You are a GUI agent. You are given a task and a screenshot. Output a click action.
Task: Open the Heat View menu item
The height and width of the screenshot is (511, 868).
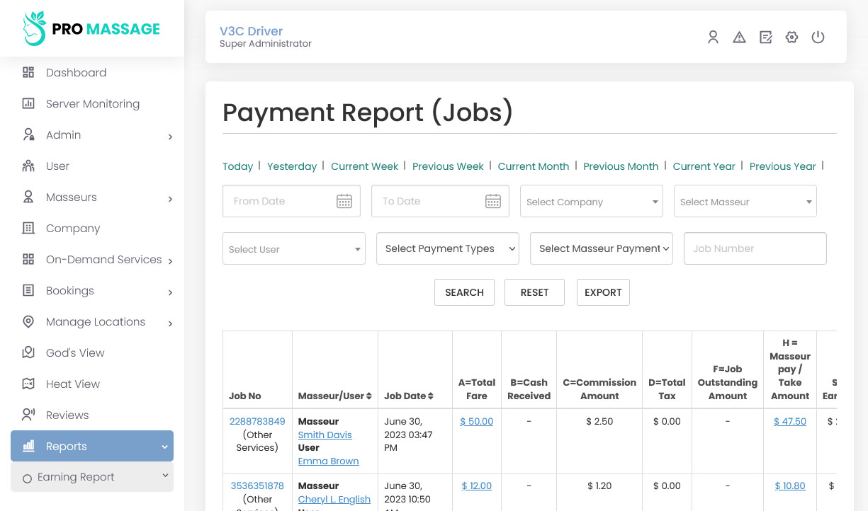tap(92, 384)
